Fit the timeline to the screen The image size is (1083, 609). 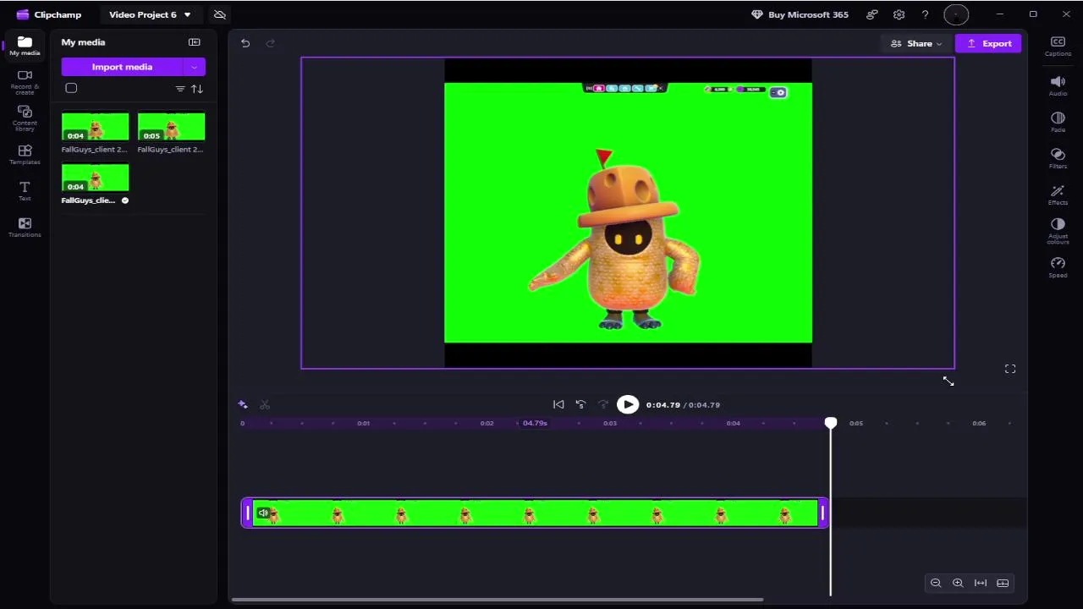(981, 583)
